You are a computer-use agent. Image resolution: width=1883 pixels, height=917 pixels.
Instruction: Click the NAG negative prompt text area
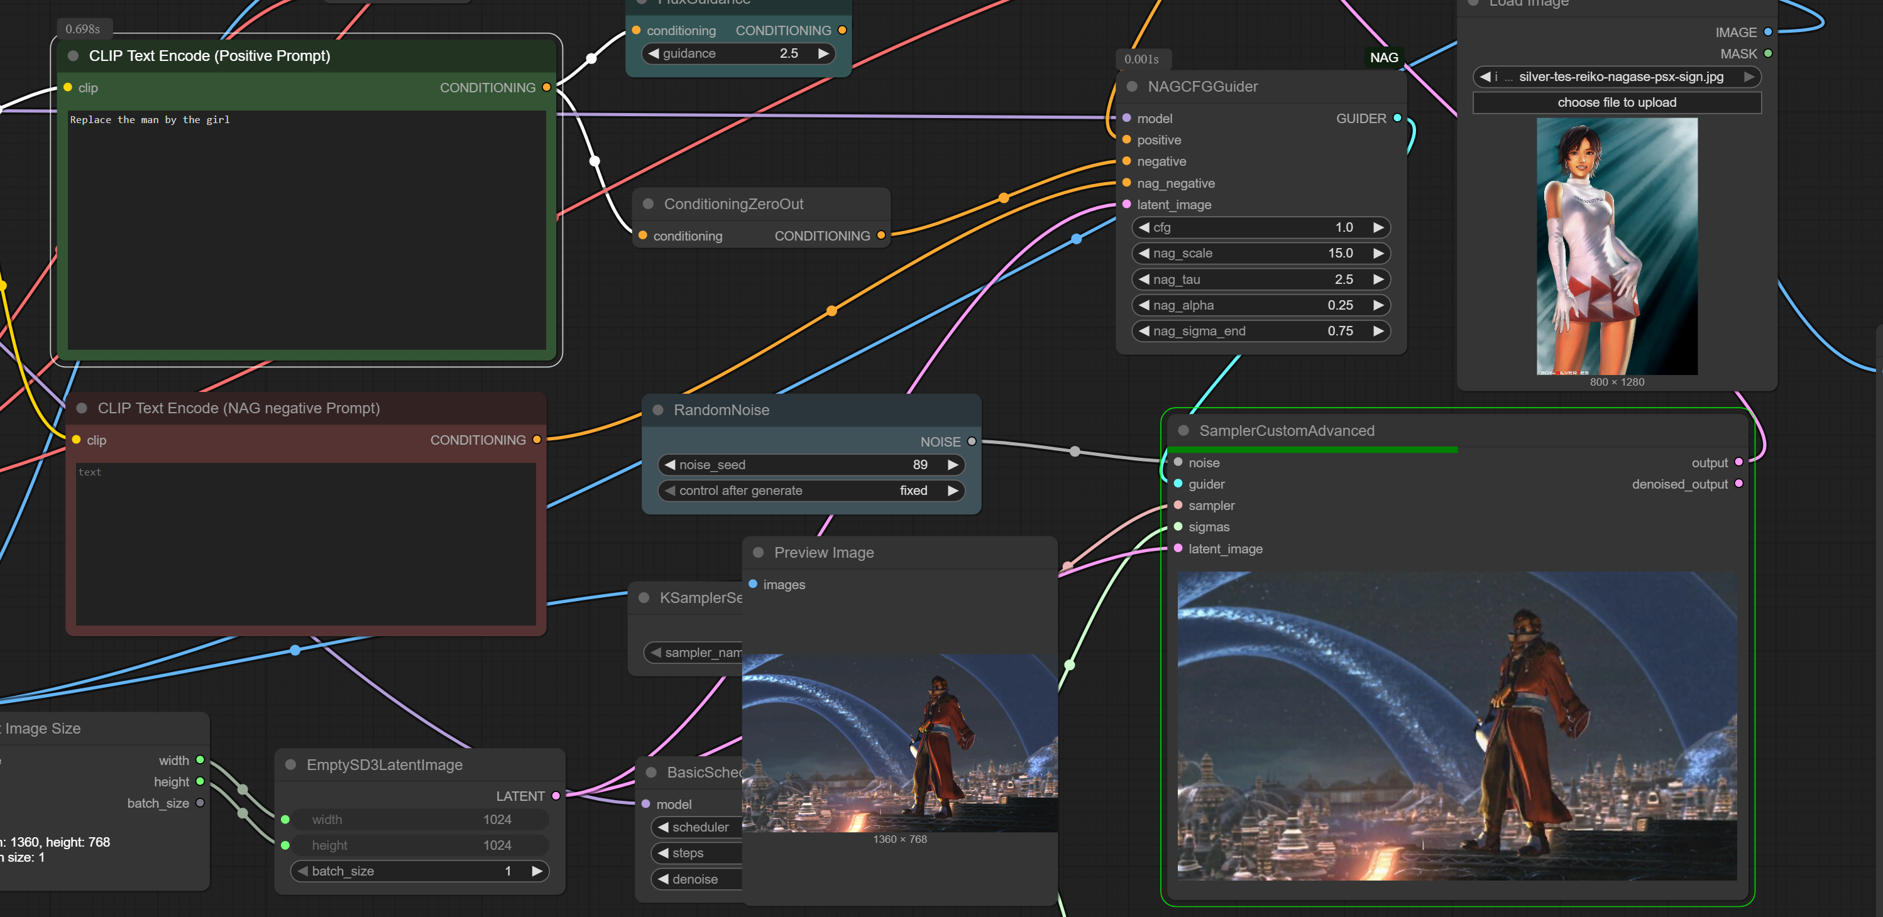click(x=305, y=544)
